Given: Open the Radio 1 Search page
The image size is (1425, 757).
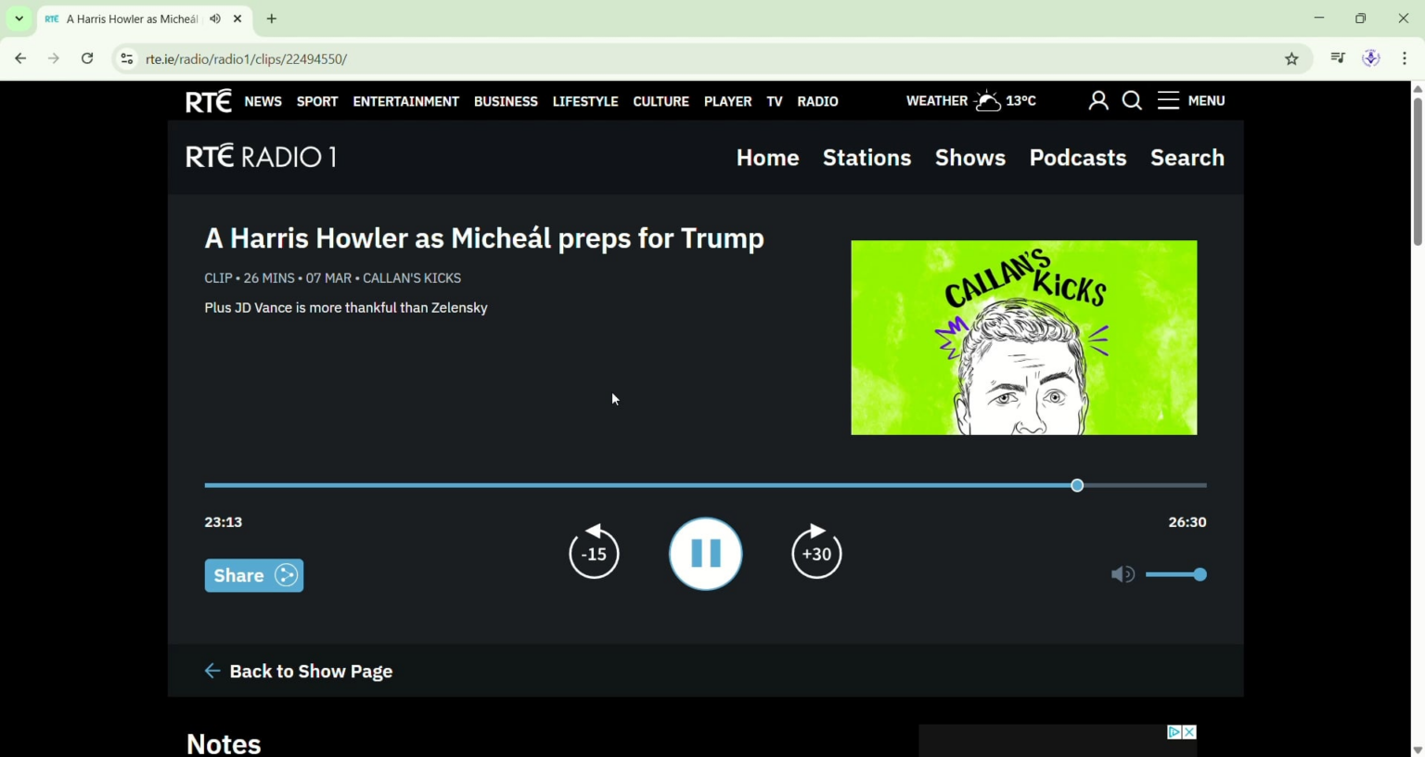Looking at the screenshot, I should pyautogui.click(x=1187, y=158).
